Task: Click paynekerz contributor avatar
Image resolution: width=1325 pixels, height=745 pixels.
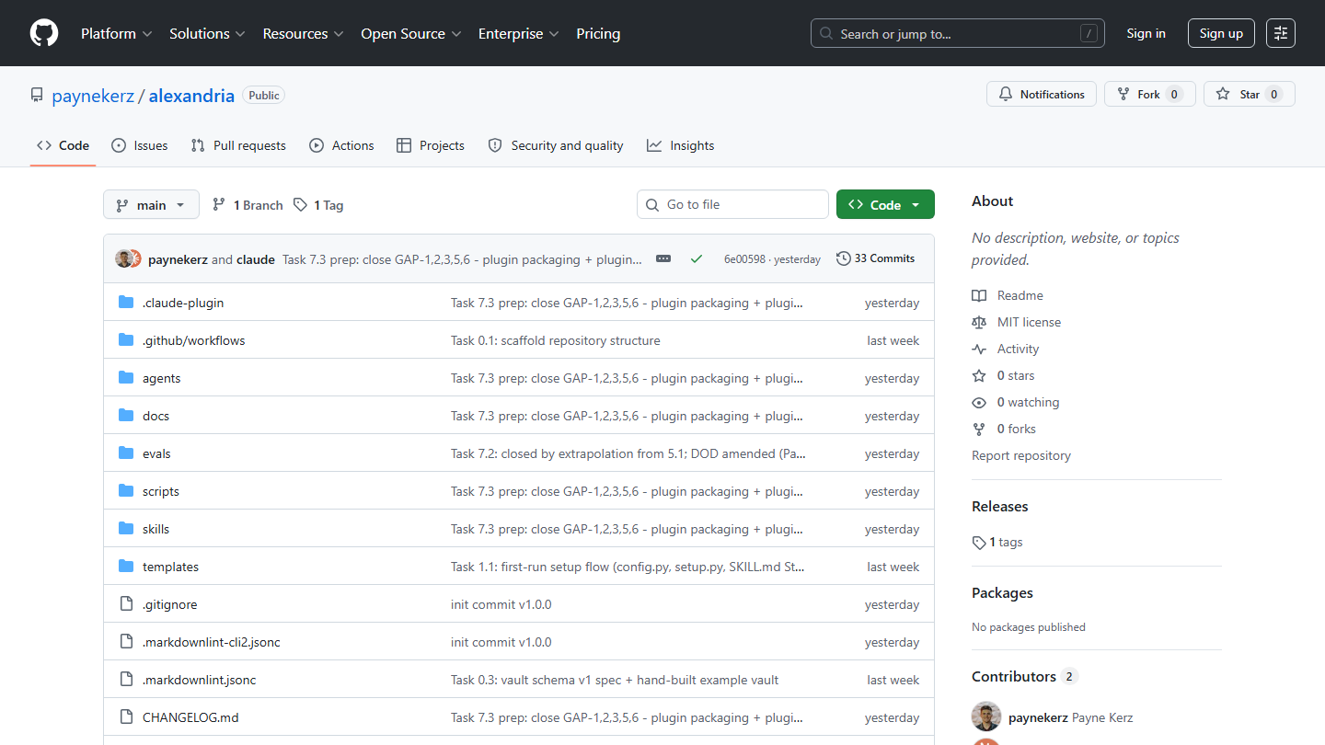Action: click(986, 717)
